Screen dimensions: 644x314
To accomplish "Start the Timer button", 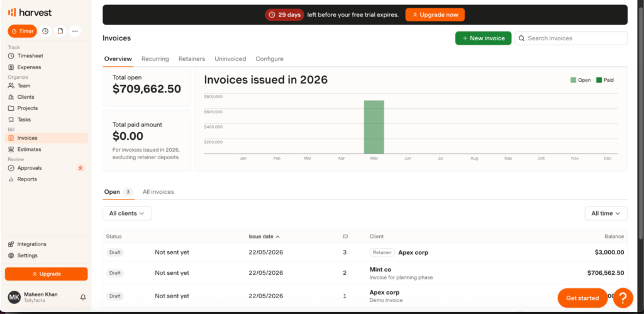I will (22, 31).
